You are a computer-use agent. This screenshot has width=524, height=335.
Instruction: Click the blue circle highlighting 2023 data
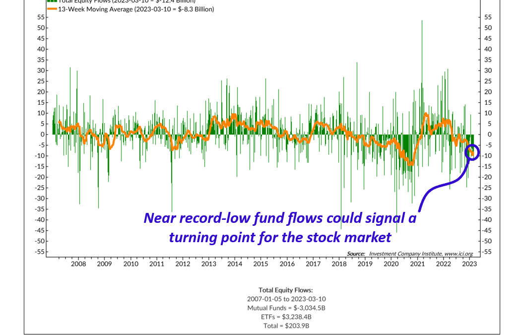(473, 152)
